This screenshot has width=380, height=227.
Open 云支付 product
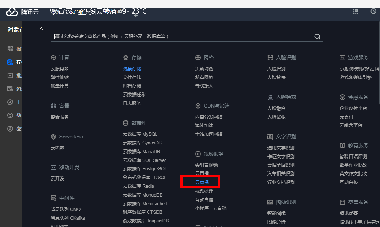346,117
